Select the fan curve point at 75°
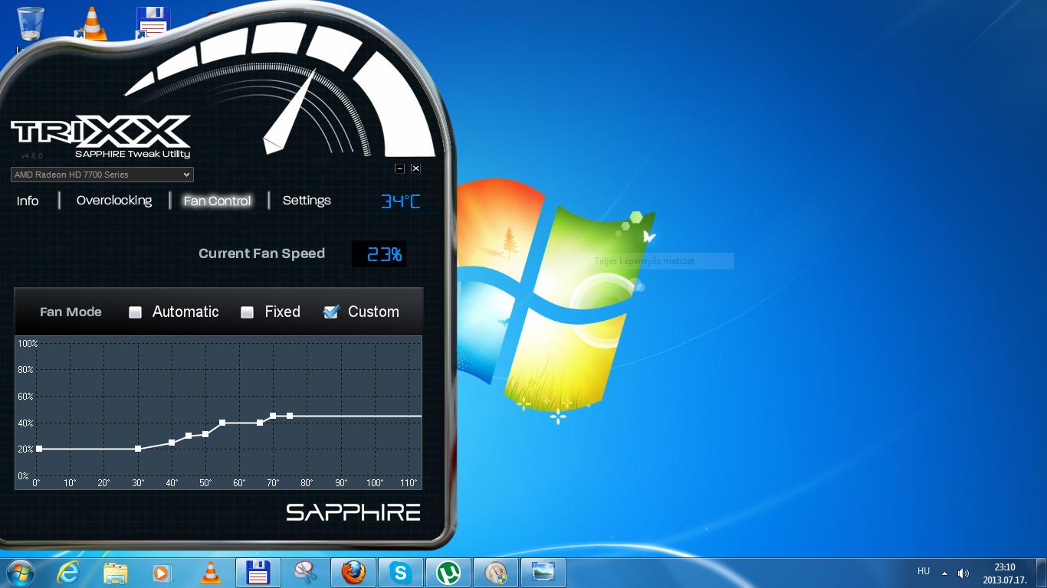The width and height of the screenshot is (1047, 588). click(x=290, y=416)
